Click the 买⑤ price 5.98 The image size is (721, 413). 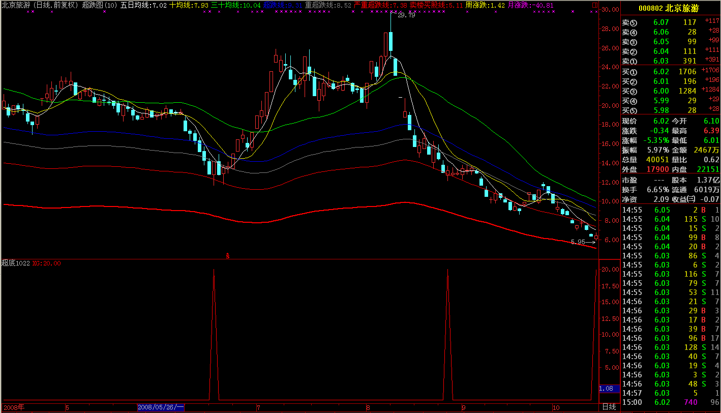[661, 110]
